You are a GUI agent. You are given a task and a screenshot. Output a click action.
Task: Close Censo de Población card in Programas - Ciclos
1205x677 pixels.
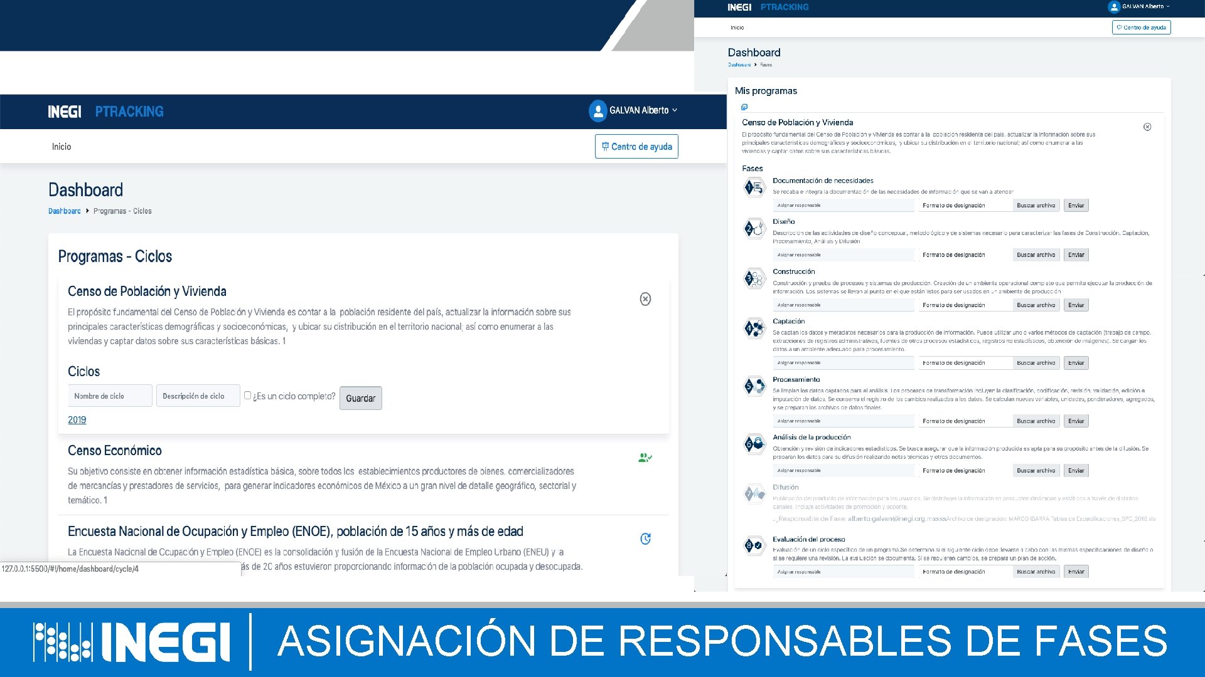click(645, 299)
